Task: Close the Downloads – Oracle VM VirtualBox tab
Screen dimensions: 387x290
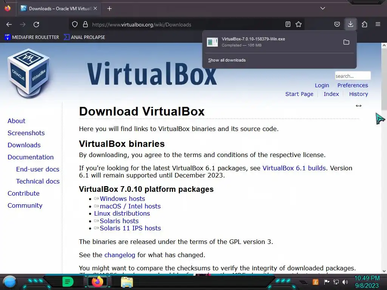Action: 95,8
